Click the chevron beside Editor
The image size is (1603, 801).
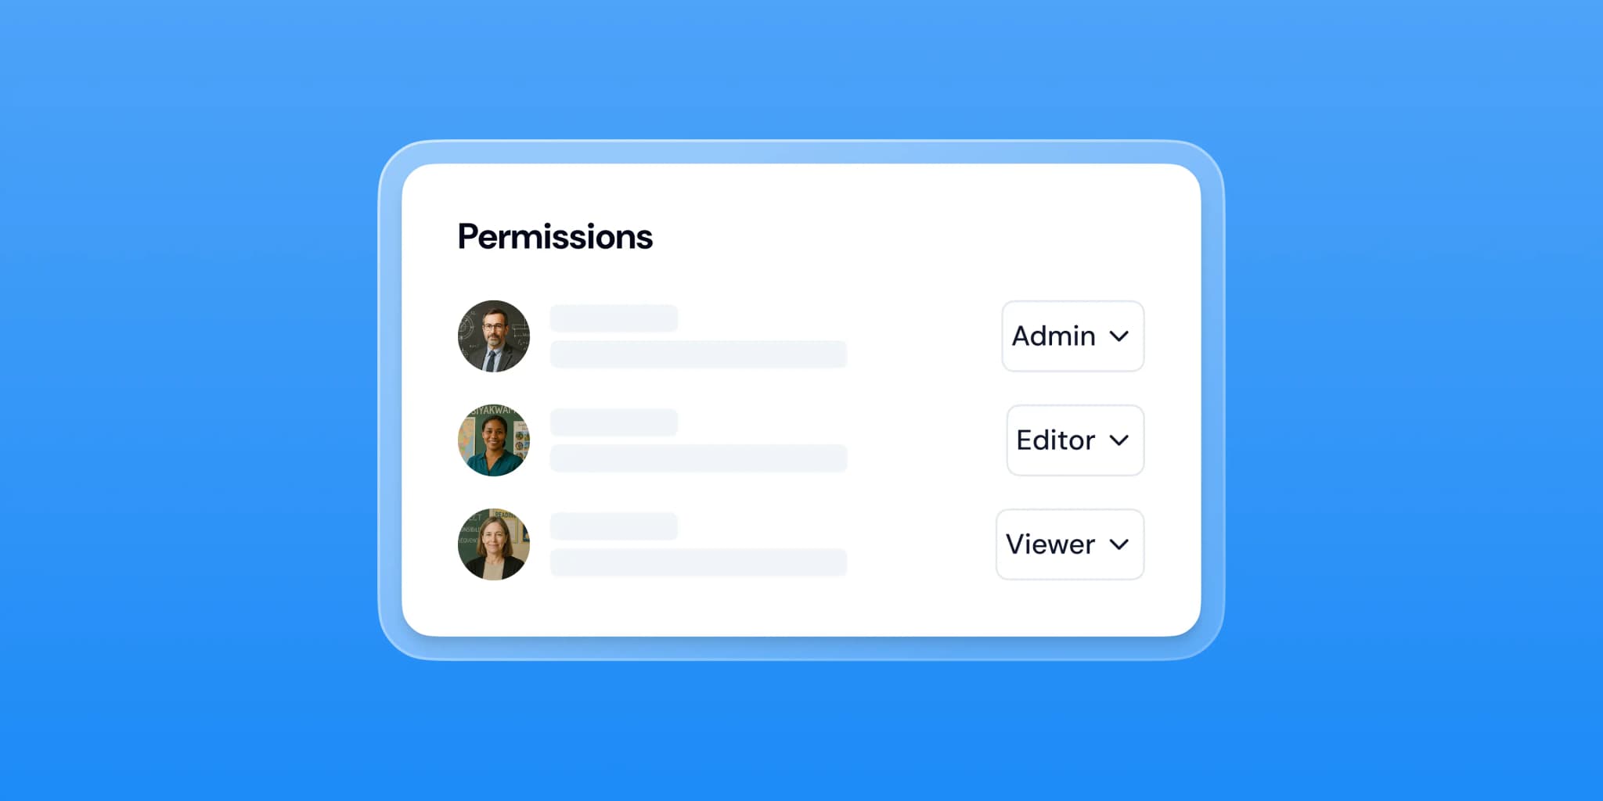tap(1119, 440)
